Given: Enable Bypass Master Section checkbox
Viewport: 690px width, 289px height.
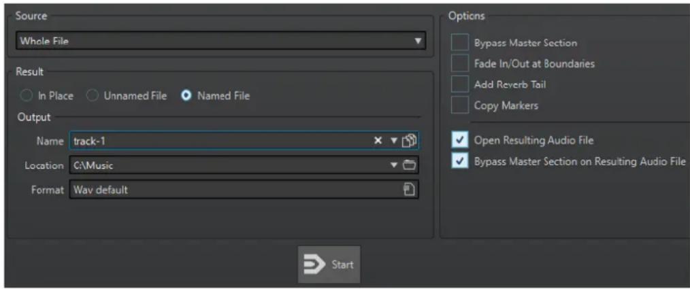Looking at the screenshot, I should click(460, 43).
